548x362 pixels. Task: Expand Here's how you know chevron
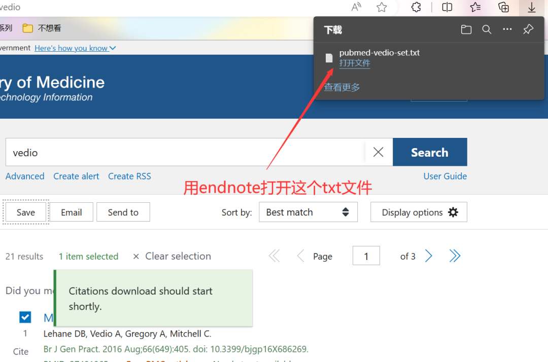(113, 48)
